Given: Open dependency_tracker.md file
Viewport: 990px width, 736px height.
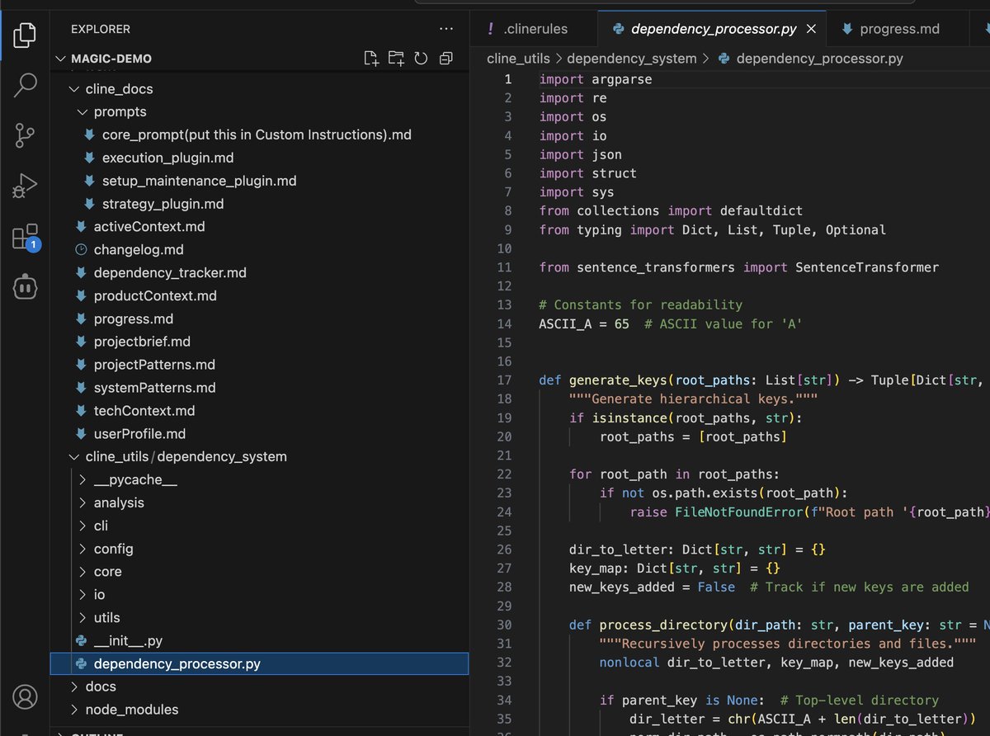Looking at the screenshot, I should click(170, 272).
